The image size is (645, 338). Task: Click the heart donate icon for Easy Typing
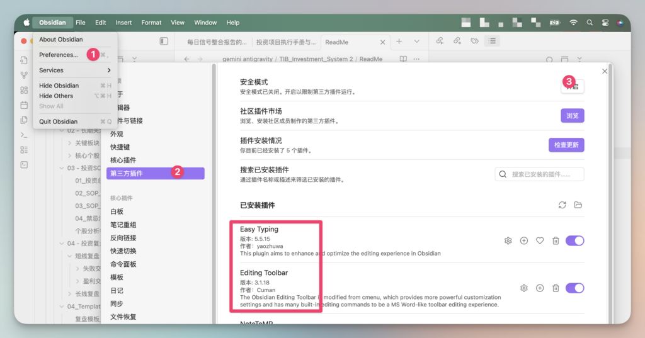tap(540, 240)
